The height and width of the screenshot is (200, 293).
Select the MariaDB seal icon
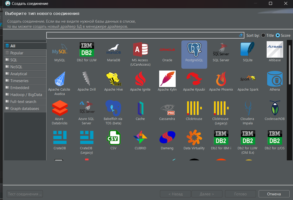114,49
